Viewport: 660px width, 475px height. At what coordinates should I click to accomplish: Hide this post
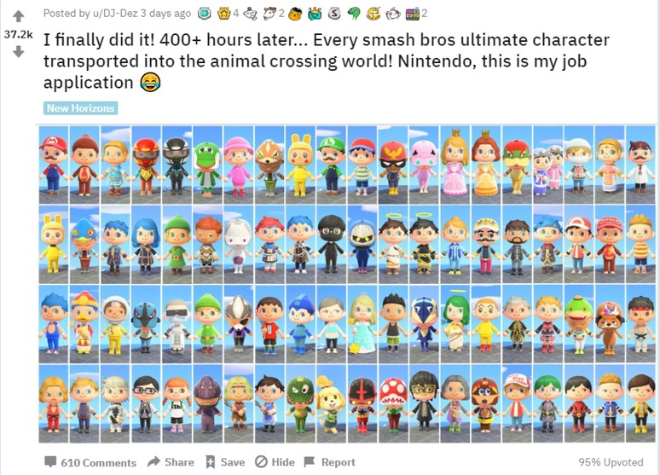pyautogui.click(x=275, y=462)
